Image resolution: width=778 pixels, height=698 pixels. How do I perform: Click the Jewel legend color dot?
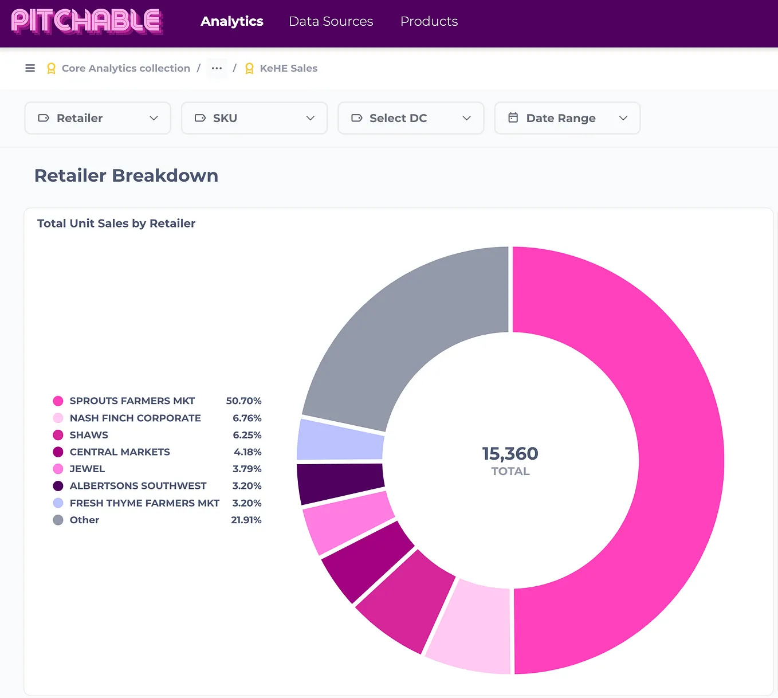[x=58, y=469]
